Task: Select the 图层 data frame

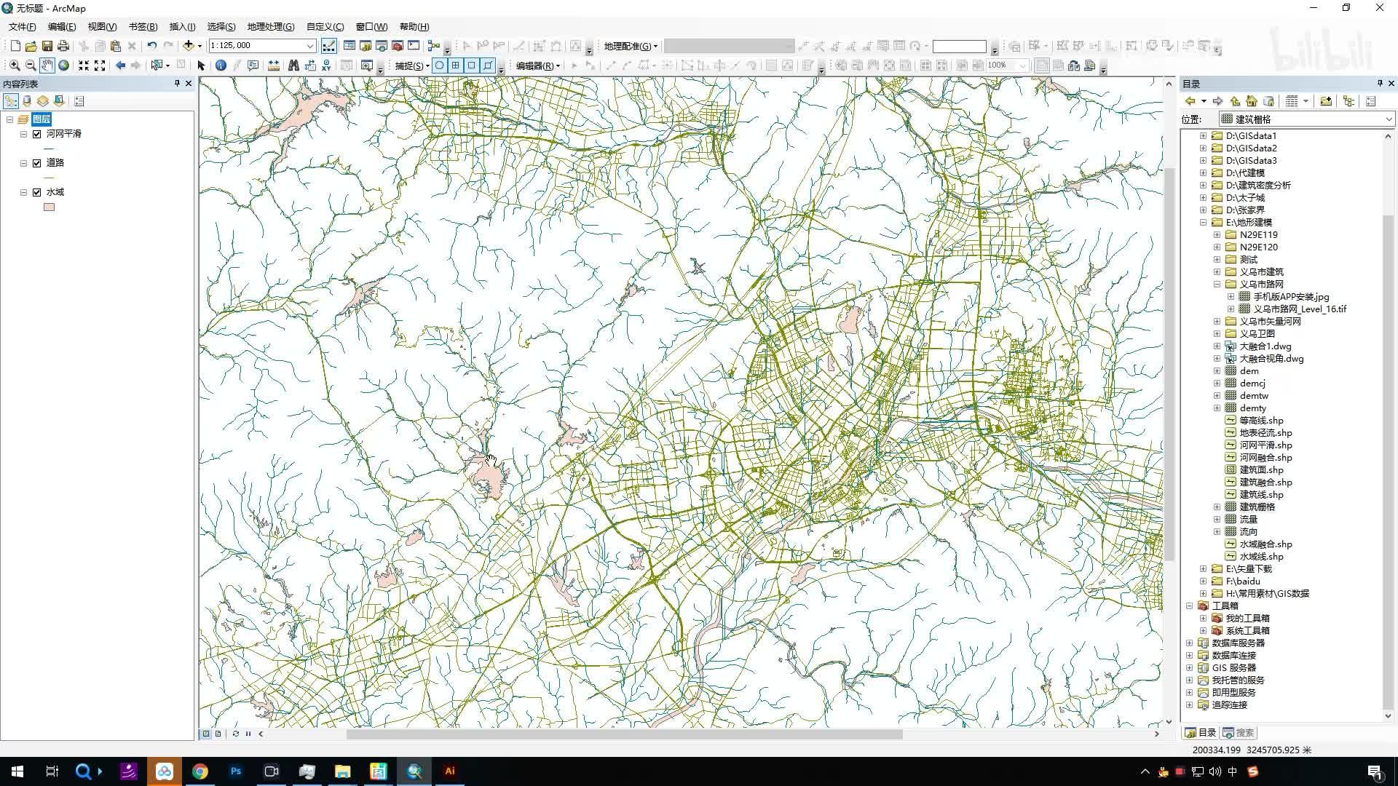Action: [x=42, y=119]
